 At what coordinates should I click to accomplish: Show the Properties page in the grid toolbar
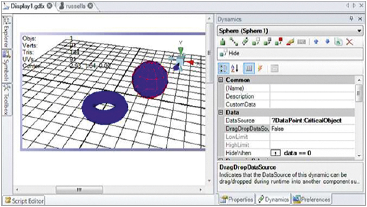coord(249,68)
